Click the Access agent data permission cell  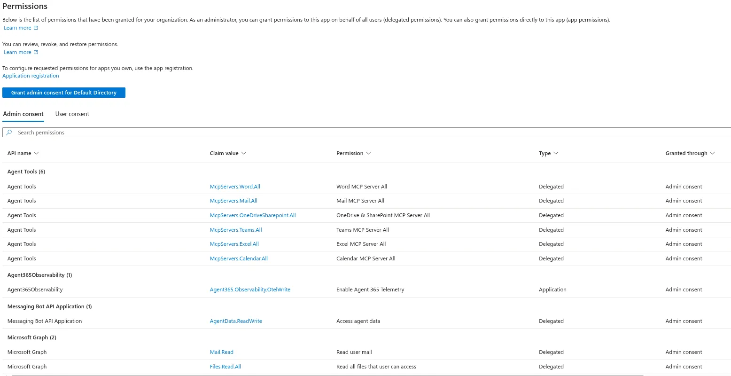(x=358, y=321)
